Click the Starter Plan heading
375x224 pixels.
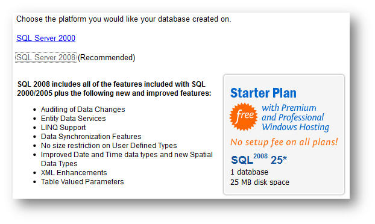click(263, 93)
